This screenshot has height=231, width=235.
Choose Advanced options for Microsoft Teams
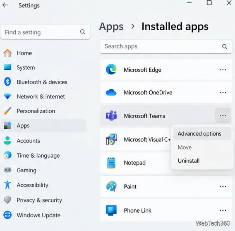(202, 134)
